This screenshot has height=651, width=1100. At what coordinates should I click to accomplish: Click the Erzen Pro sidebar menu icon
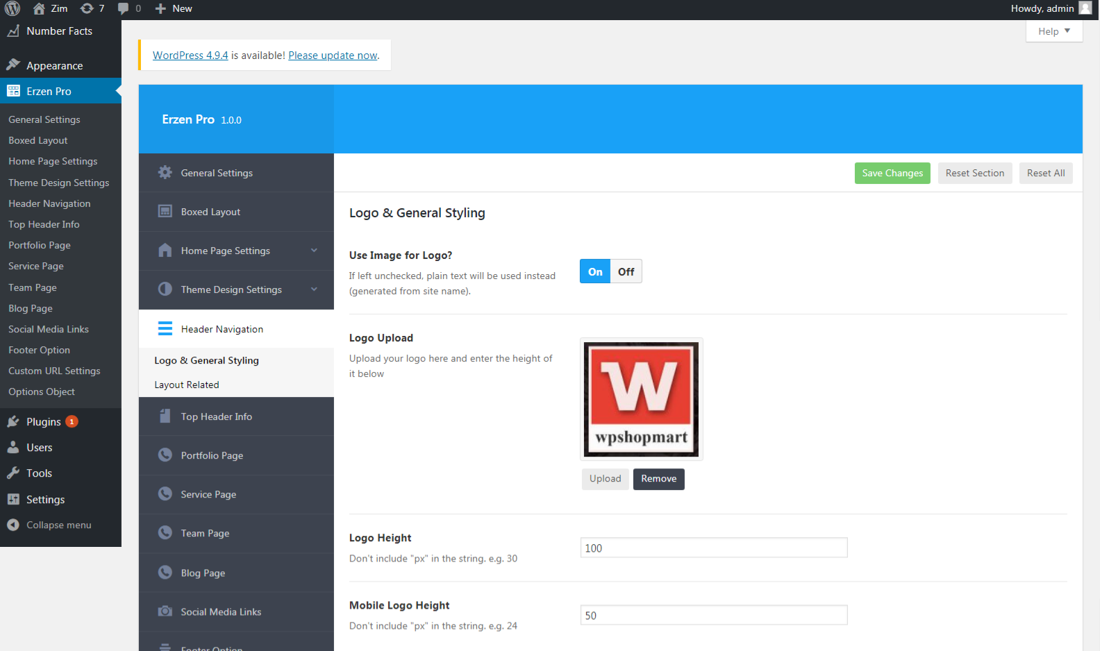pos(13,91)
